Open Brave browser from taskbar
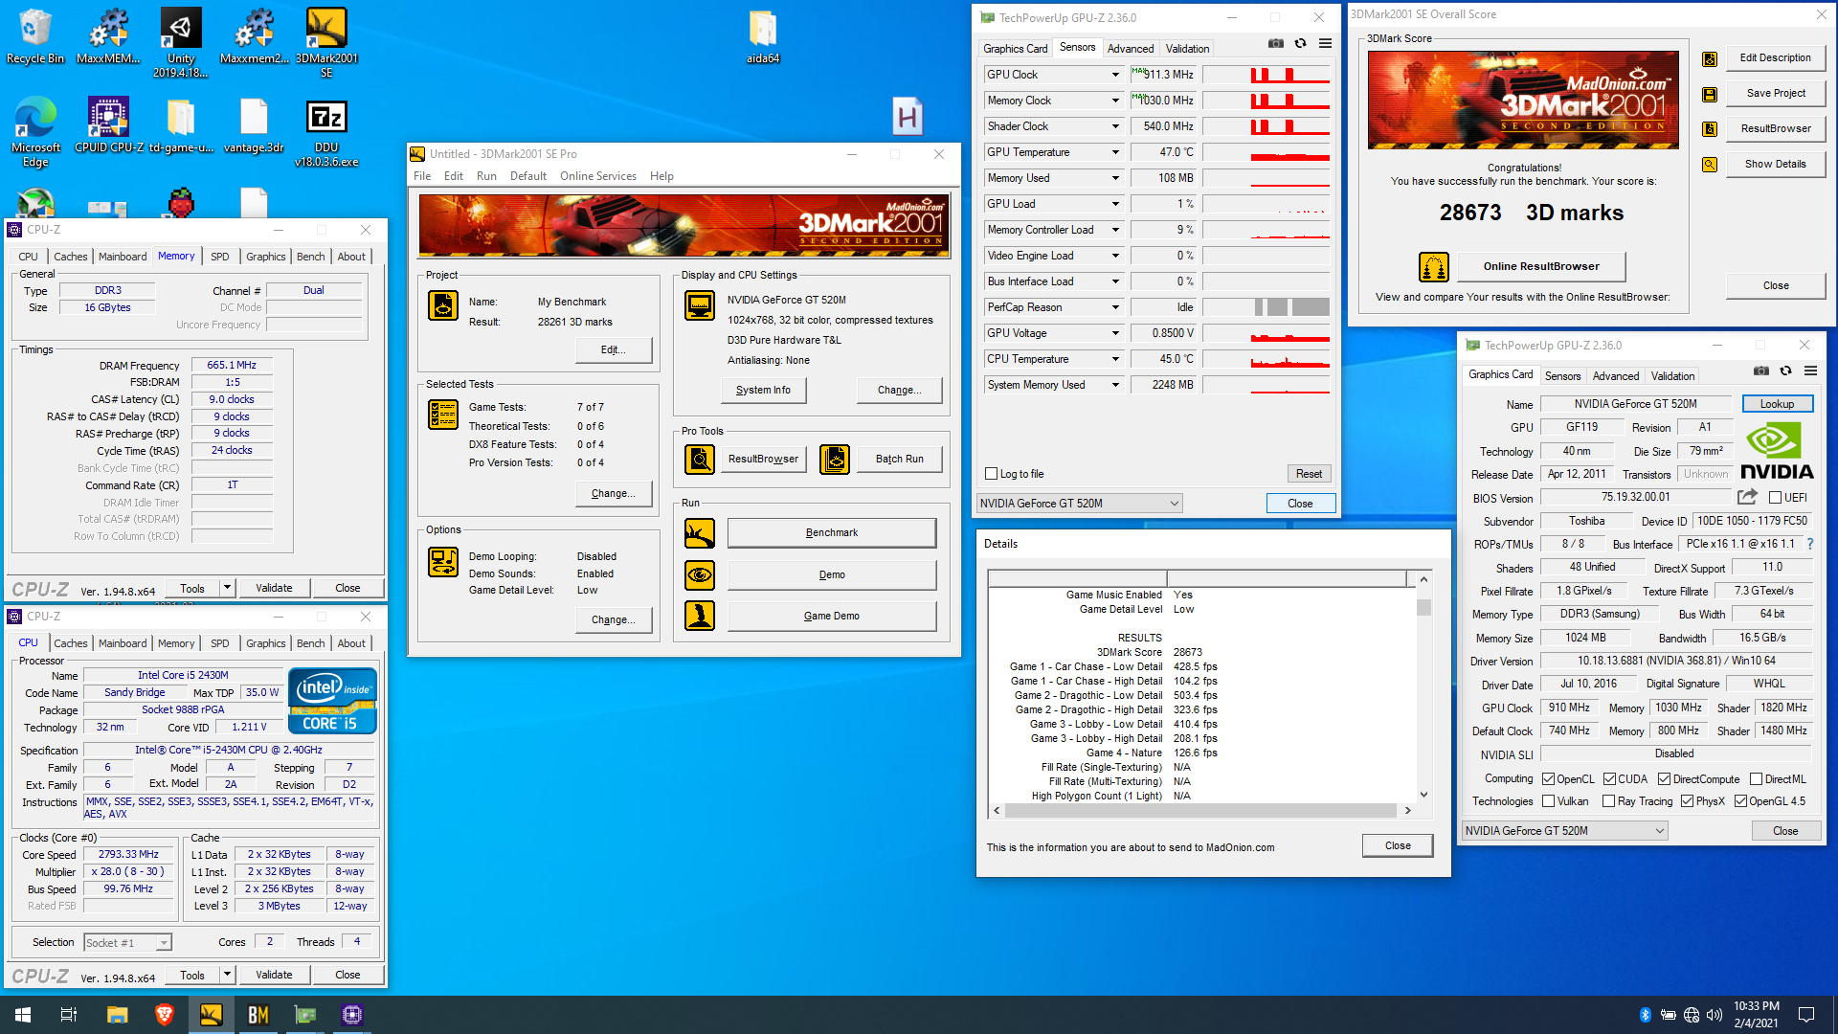 [164, 1014]
